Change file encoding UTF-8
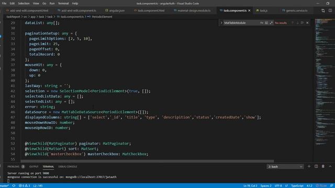 tap(278, 186)
